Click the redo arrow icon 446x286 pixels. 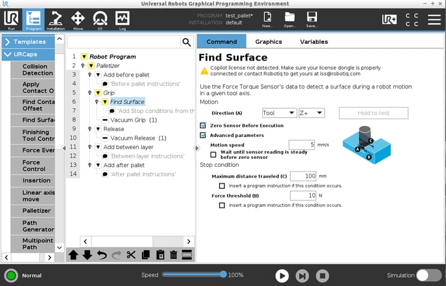[116, 255]
